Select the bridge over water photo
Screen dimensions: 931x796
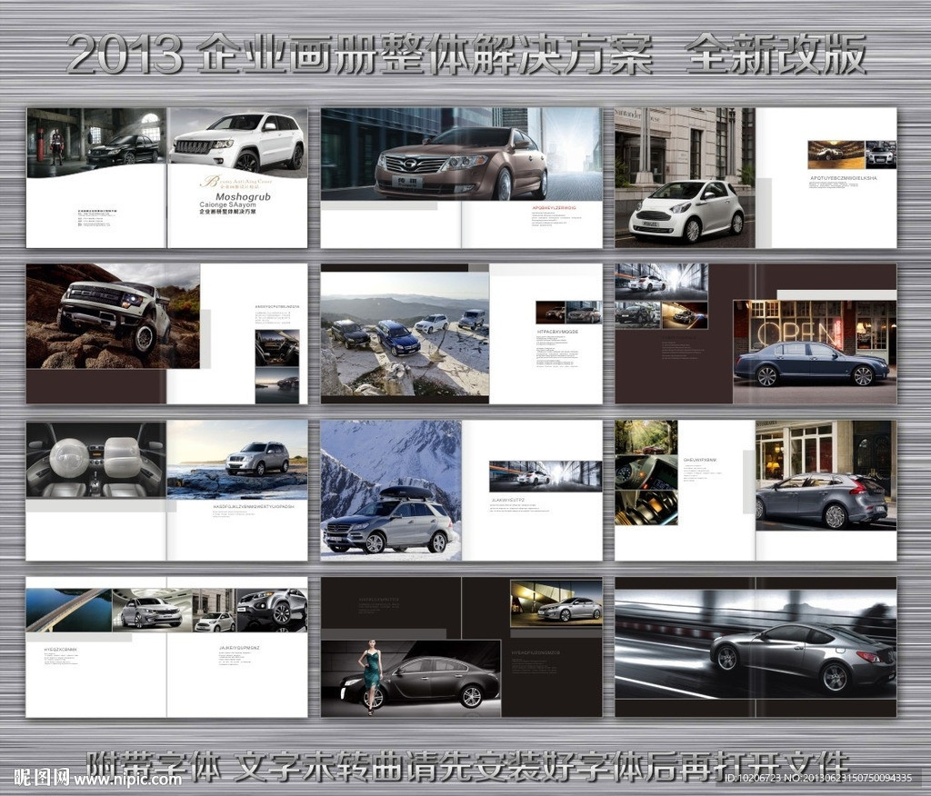click(69, 611)
